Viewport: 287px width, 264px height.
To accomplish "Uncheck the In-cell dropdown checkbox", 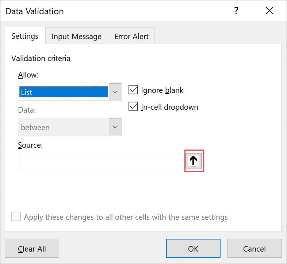I will pos(133,106).
